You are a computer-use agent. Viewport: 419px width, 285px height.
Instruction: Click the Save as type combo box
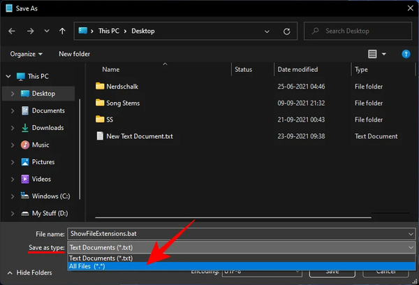[242, 247]
